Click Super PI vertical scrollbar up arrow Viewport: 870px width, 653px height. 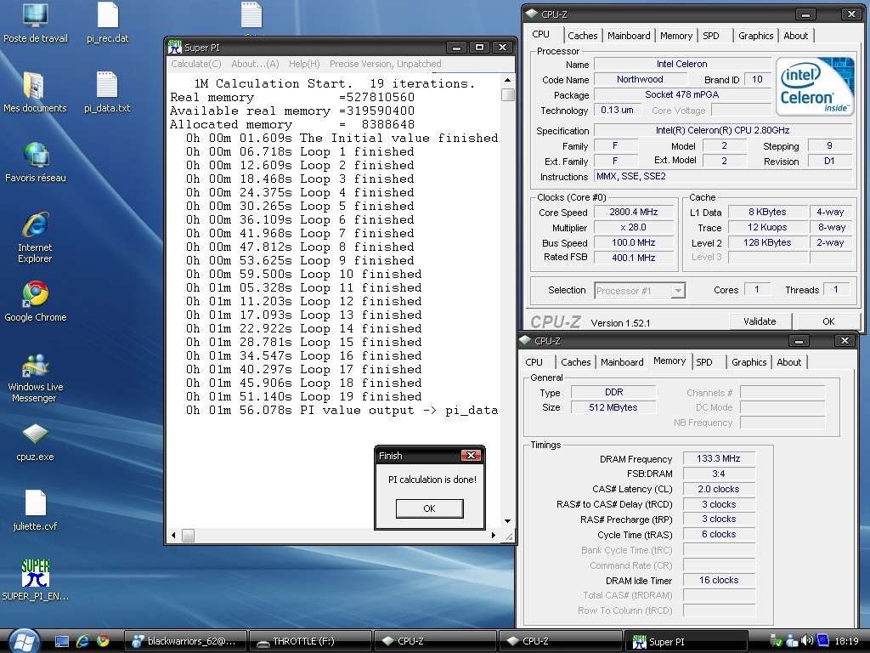508,81
